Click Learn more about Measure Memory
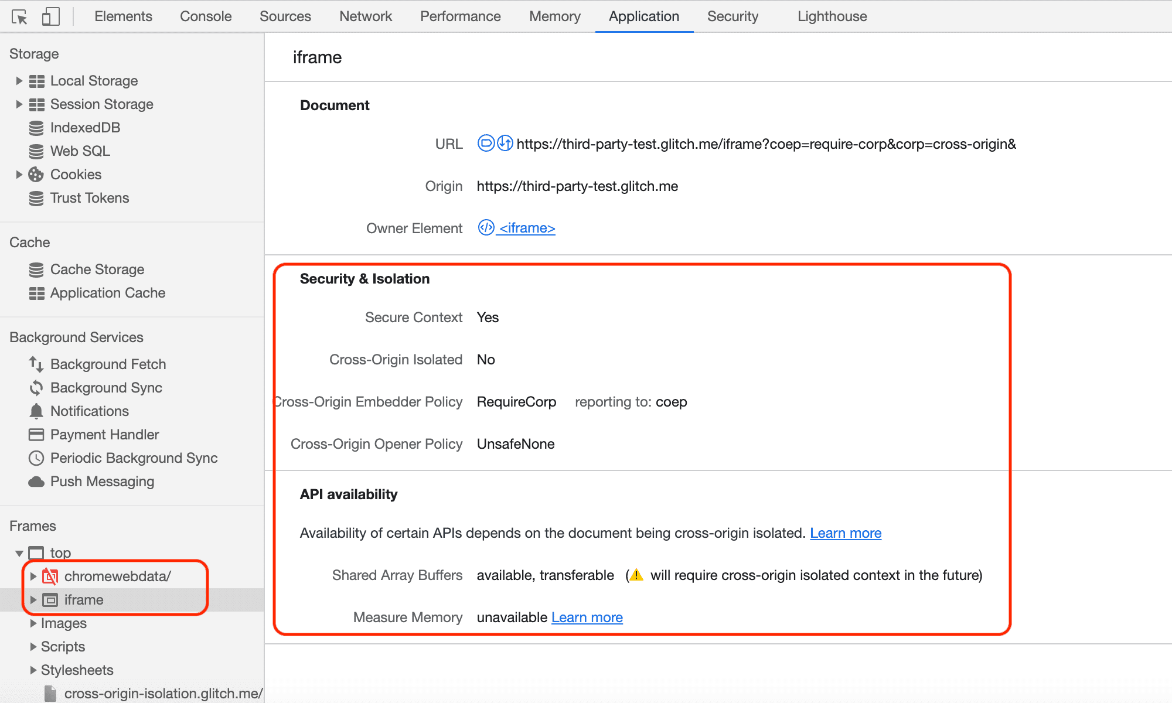1172x703 pixels. tap(587, 617)
